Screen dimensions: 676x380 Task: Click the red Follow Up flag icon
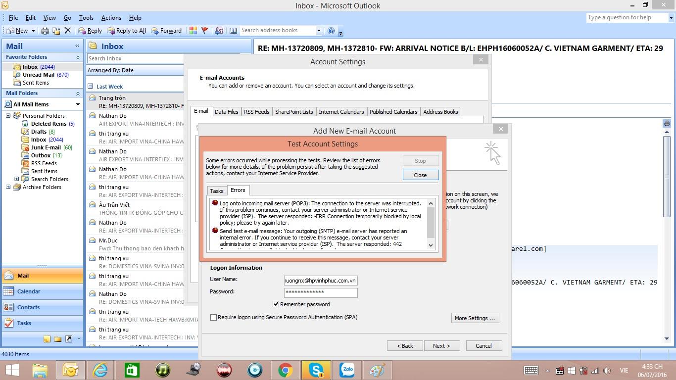click(205, 31)
